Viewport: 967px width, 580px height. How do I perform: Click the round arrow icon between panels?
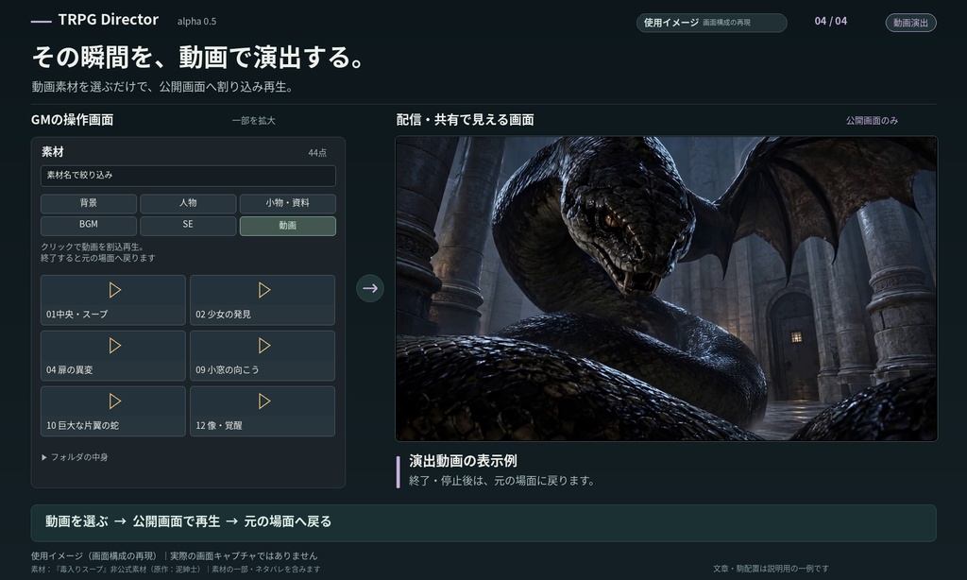[x=370, y=288]
